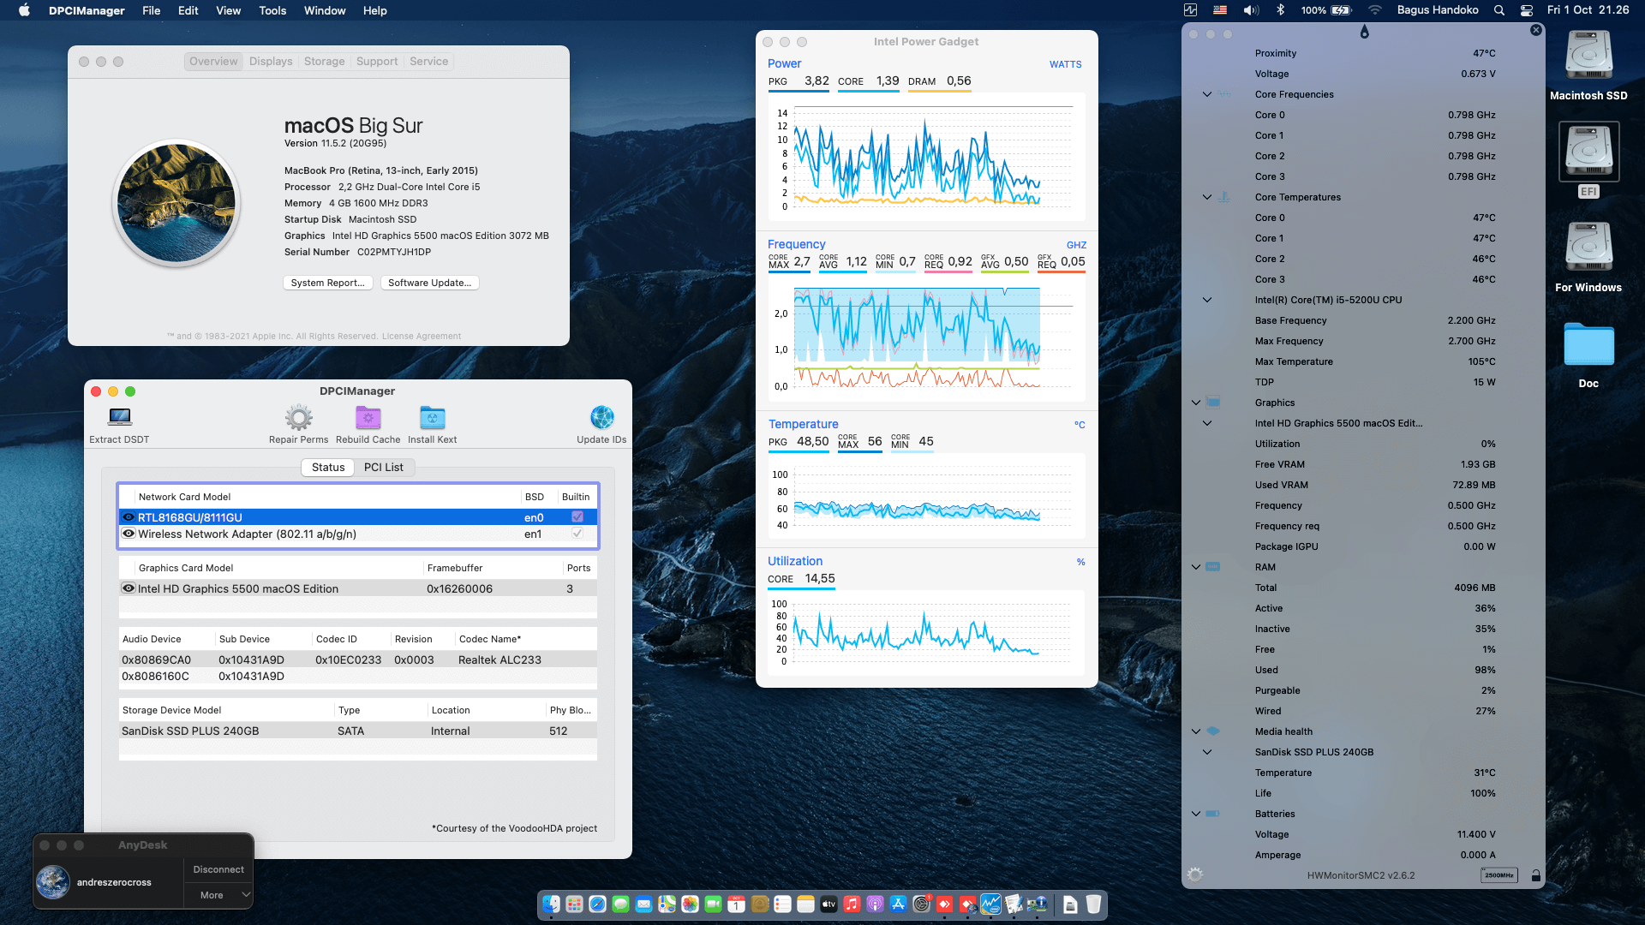The width and height of the screenshot is (1645, 925).
Task: Toggle eye icon for Wireless Network Adapter
Action: tap(129, 533)
